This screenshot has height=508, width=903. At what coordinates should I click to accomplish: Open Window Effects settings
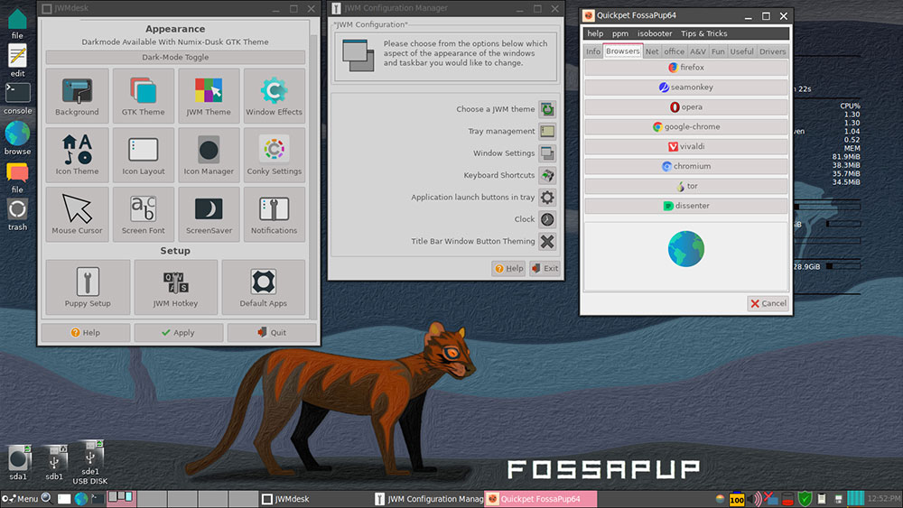(x=275, y=96)
